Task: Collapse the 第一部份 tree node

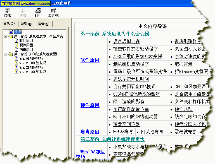Action: pyautogui.click(x=5, y=36)
